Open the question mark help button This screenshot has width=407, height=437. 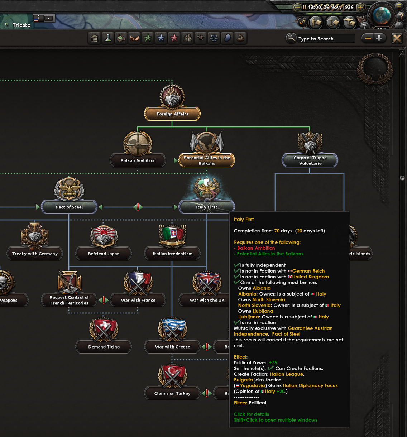pyautogui.click(x=400, y=16)
